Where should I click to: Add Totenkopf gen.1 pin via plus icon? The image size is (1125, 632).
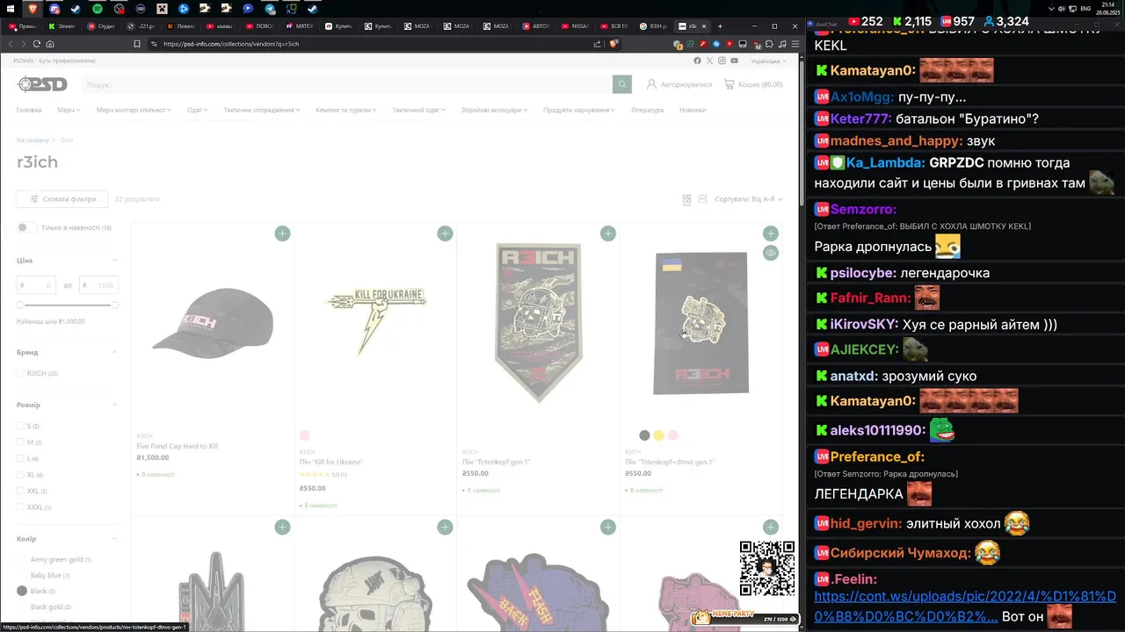[x=608, y=233]
